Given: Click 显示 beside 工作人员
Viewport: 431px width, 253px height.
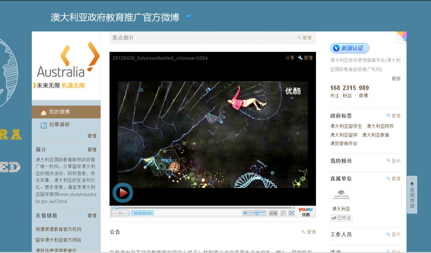Looking at the screenshot, I should 396,234.
